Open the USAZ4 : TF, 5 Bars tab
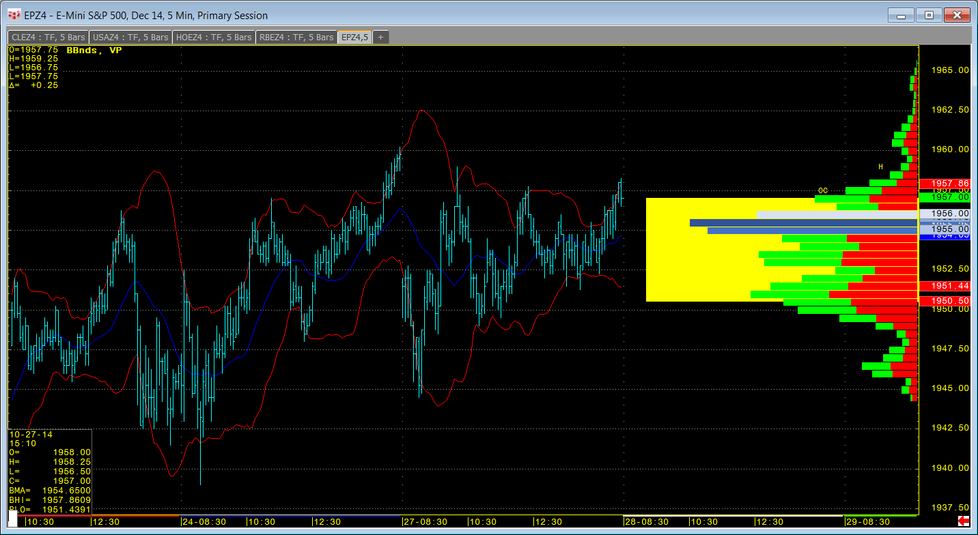The width and height of the screenshot is (978, 535). [130, 37]
